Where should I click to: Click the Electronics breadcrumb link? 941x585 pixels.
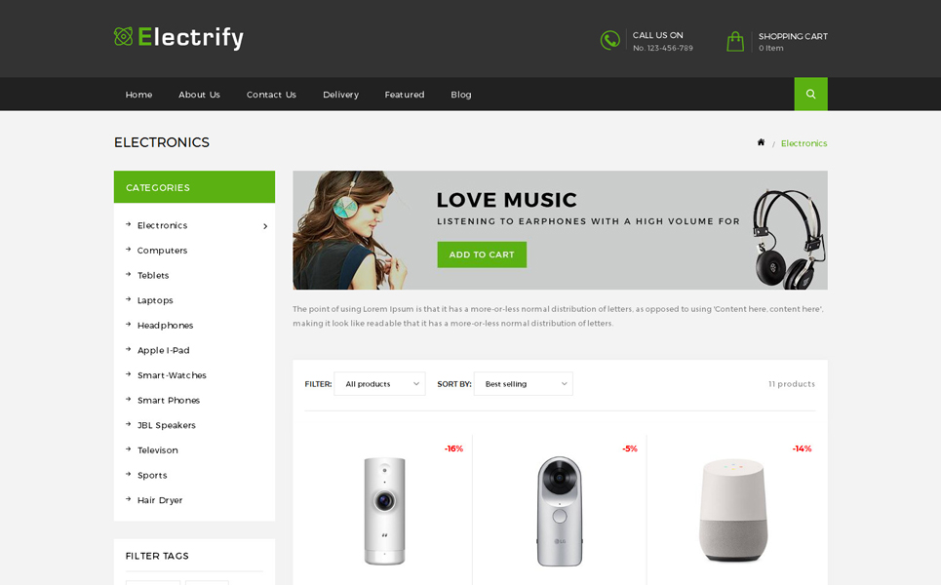coord(804,143)
